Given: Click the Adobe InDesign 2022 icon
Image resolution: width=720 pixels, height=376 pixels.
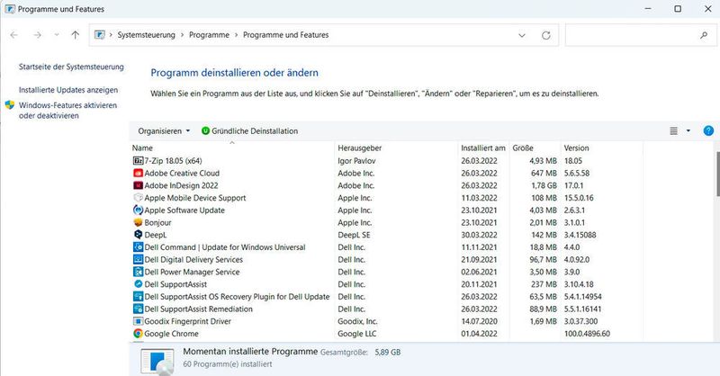Looking at the screenshot, I should [x=138, y=185].
